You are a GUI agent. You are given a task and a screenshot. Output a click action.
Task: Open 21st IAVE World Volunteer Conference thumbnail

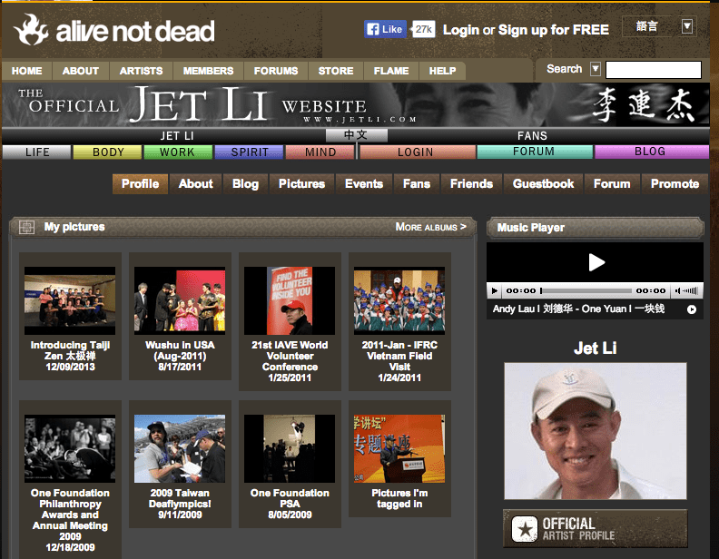pos(290,300)
